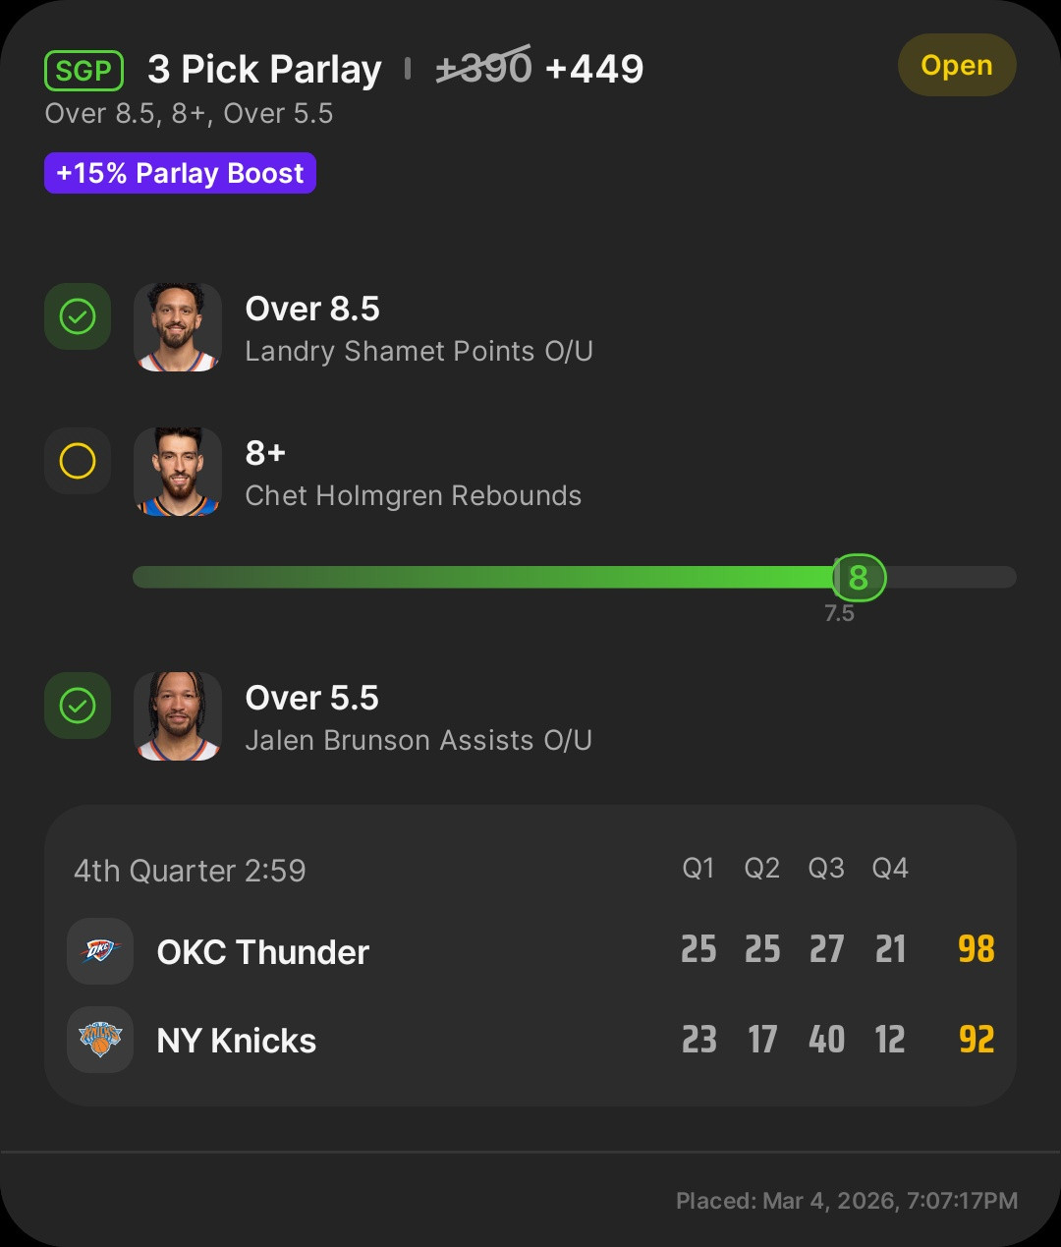Open Landry Shamet's player headshot
Image resolution: width=1061 pixels, height=1247 pixels.
[178, 327]
